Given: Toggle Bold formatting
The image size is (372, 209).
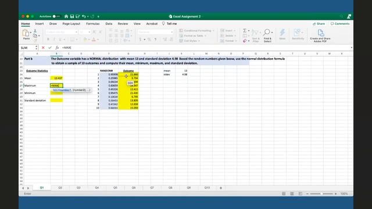Looking at the screenshot, I should pos(48,39).
